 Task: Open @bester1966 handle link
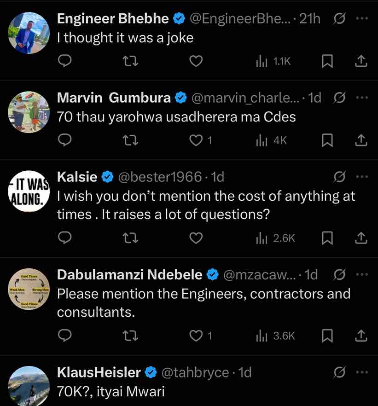(x=160, y=177)
